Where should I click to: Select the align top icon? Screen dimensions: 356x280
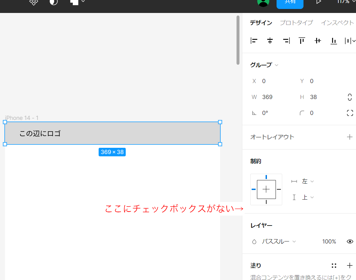[x=302, y=41]
